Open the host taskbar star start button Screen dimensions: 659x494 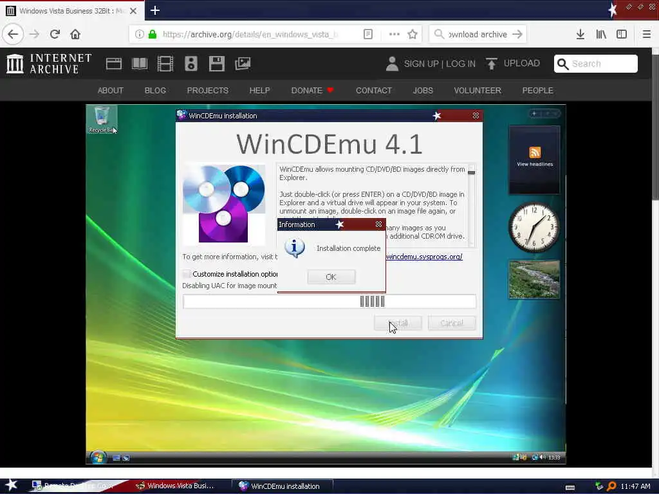(x=11, y=485)
